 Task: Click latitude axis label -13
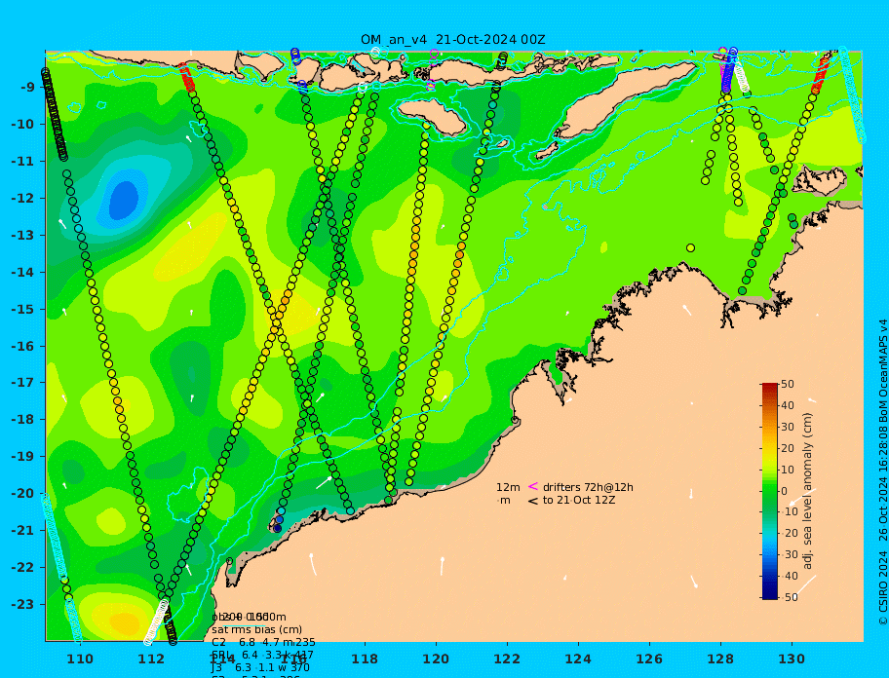23,235
